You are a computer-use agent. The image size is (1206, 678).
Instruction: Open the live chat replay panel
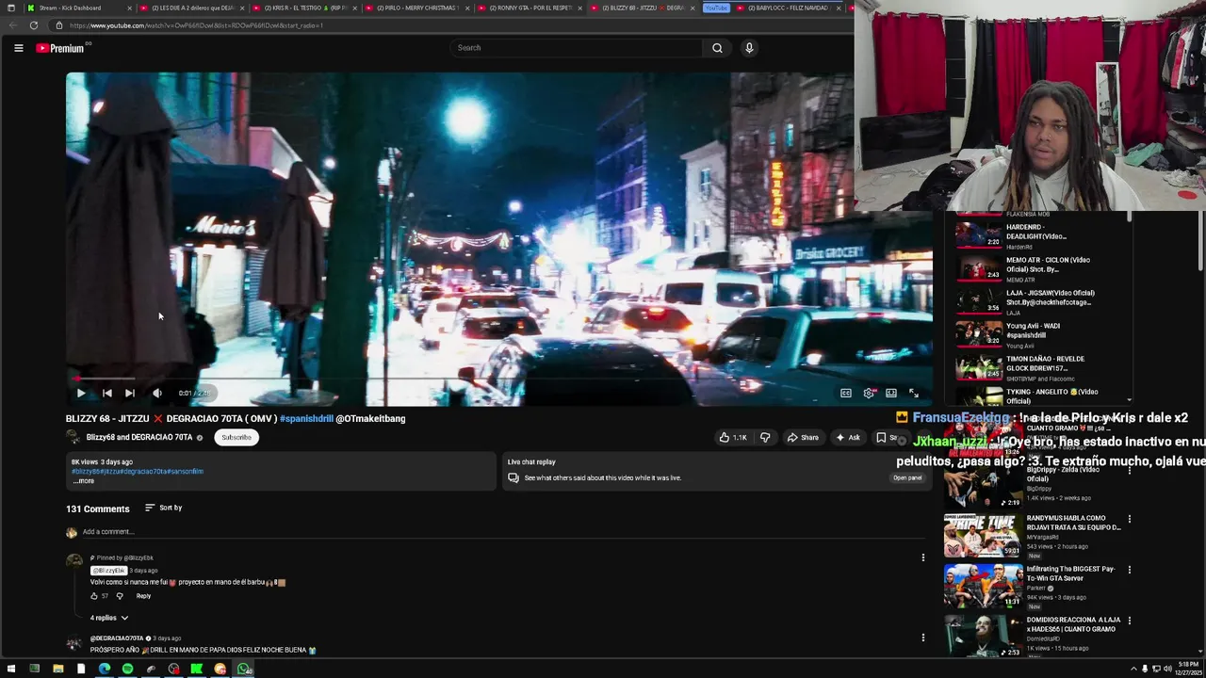[907, 477]
